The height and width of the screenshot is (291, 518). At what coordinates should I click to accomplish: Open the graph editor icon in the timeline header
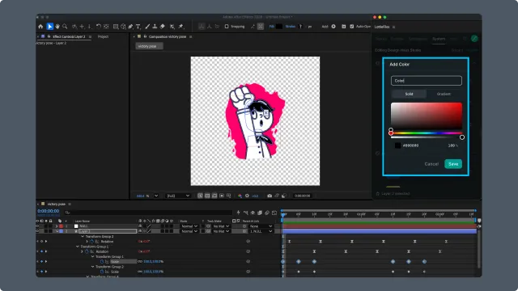(x=274, y=213)
